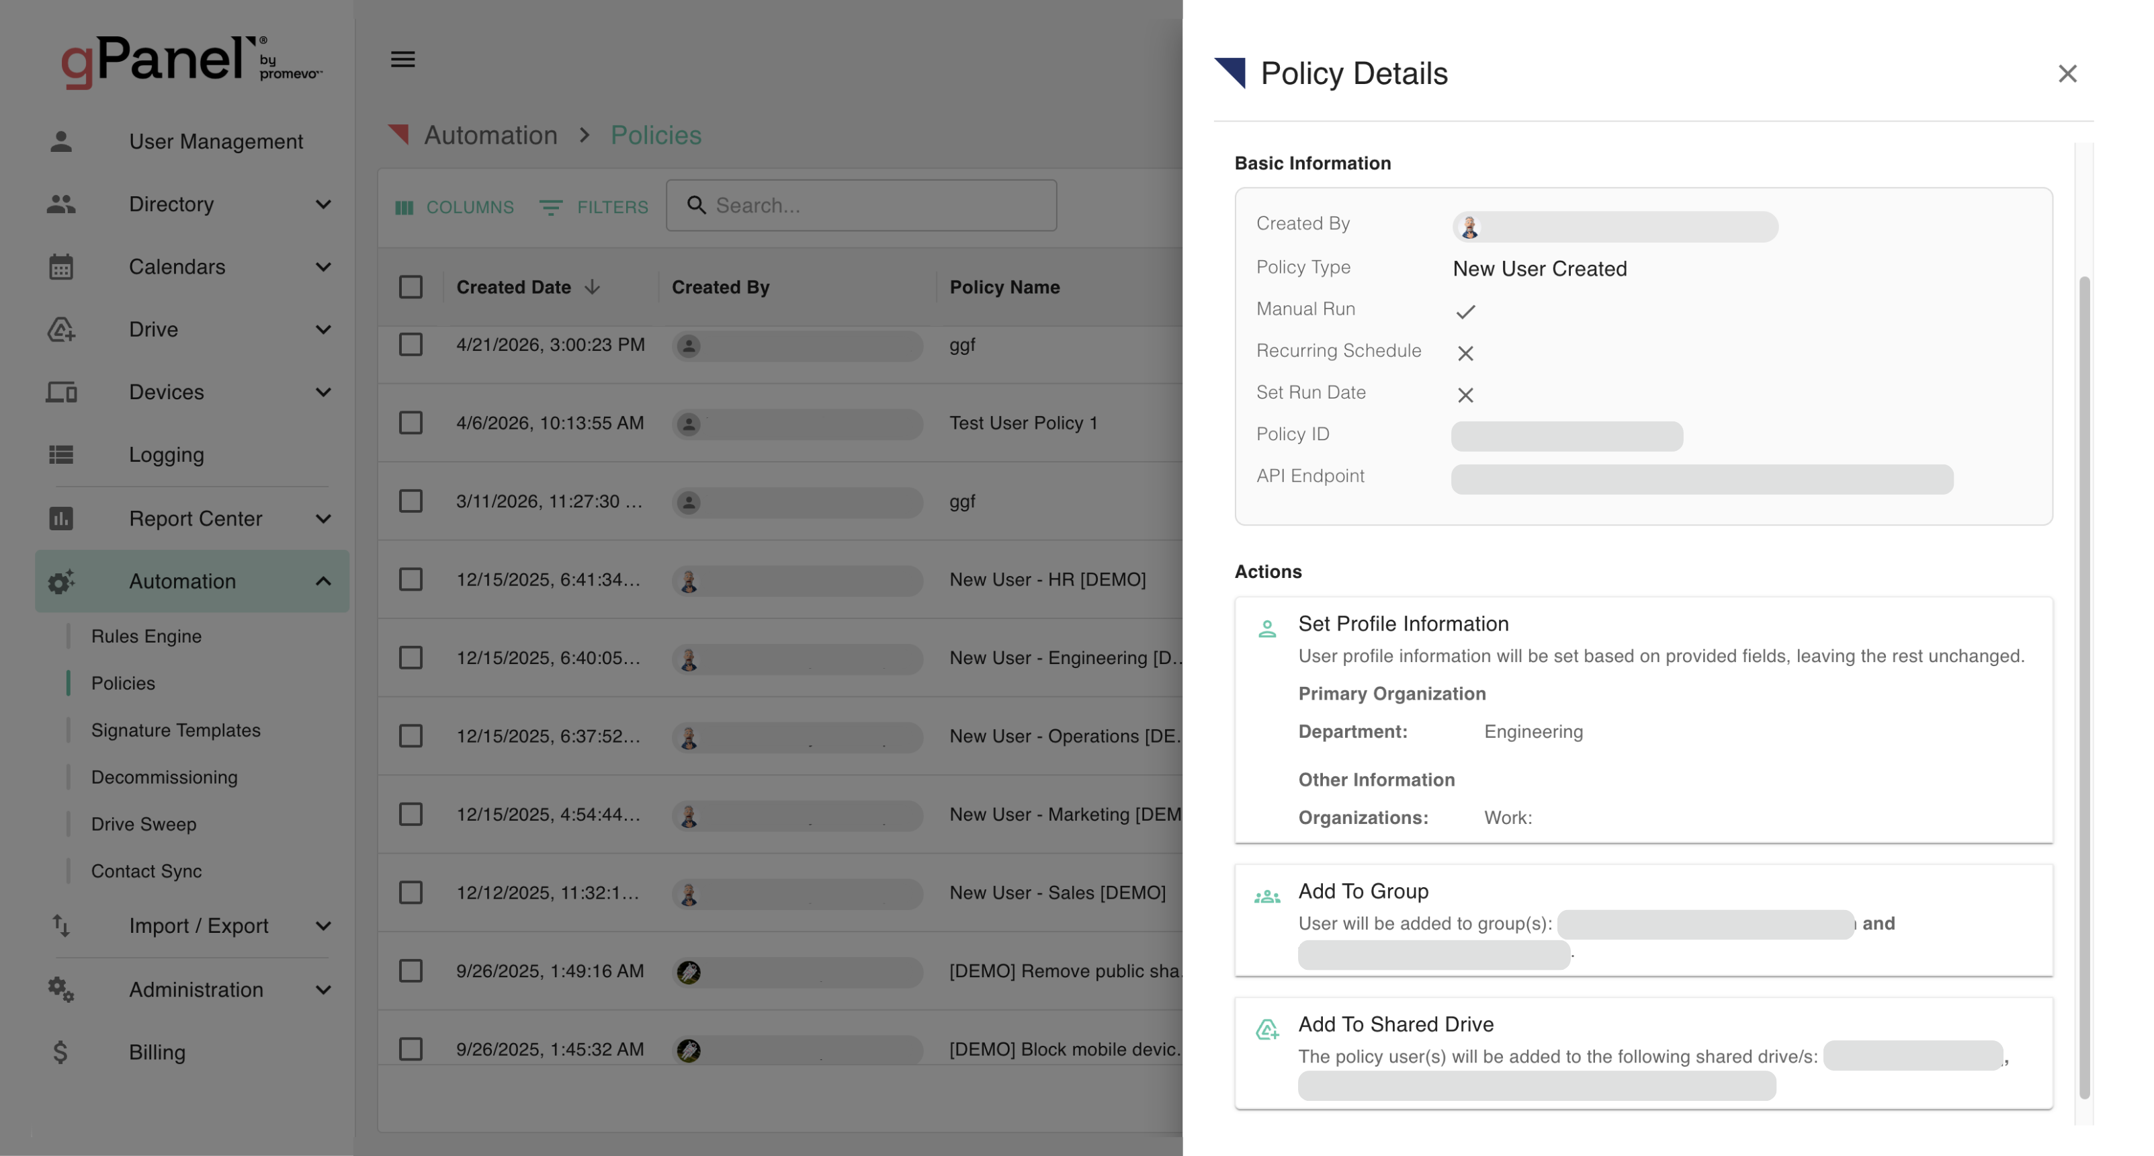
Task: Click the Add To Group people icon
Action: click(1267, 897)
